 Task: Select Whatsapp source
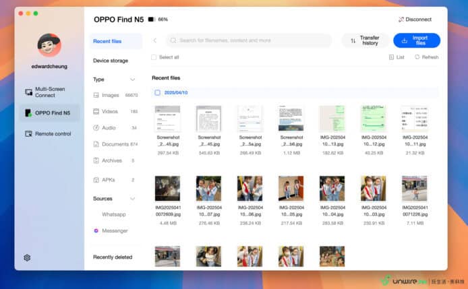[114, 214]
